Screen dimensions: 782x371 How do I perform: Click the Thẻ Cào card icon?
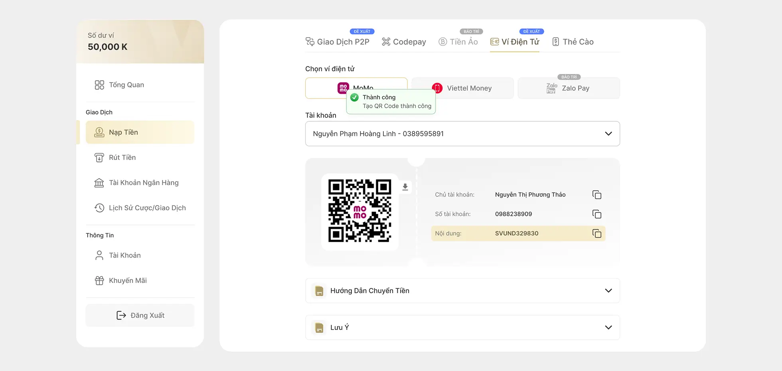[556, 41]
